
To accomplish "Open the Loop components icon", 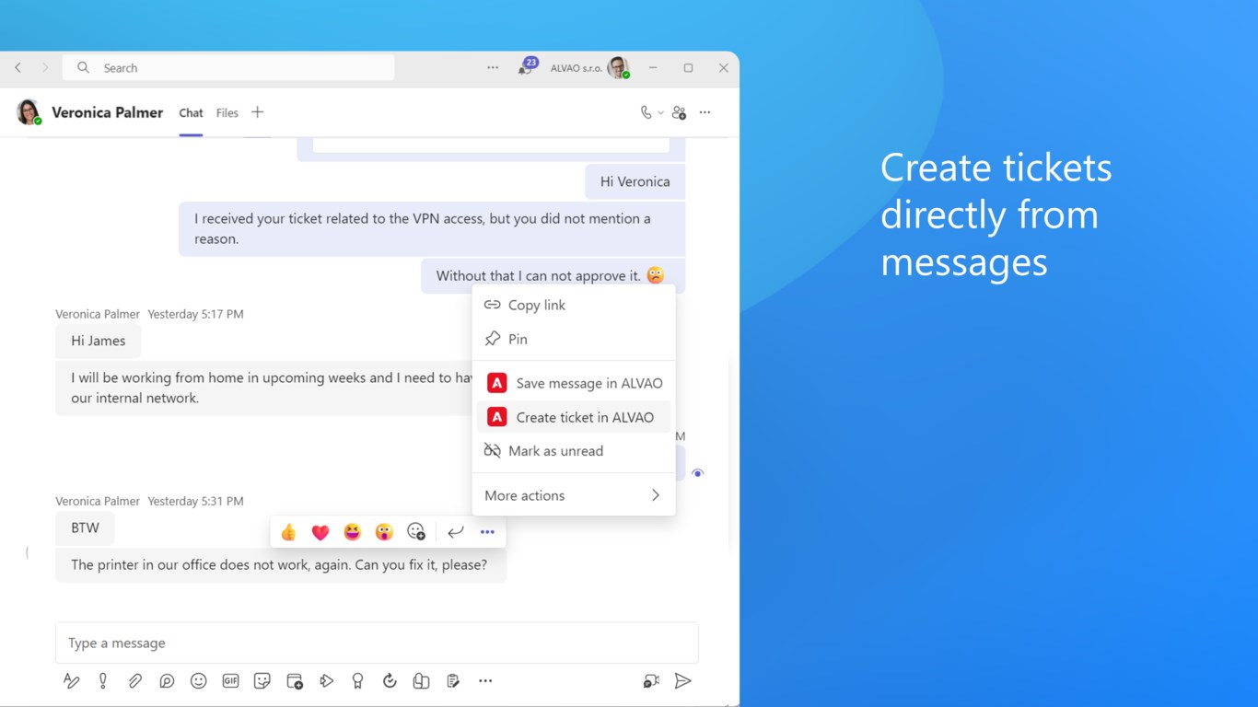I will (x=167, y=681).
